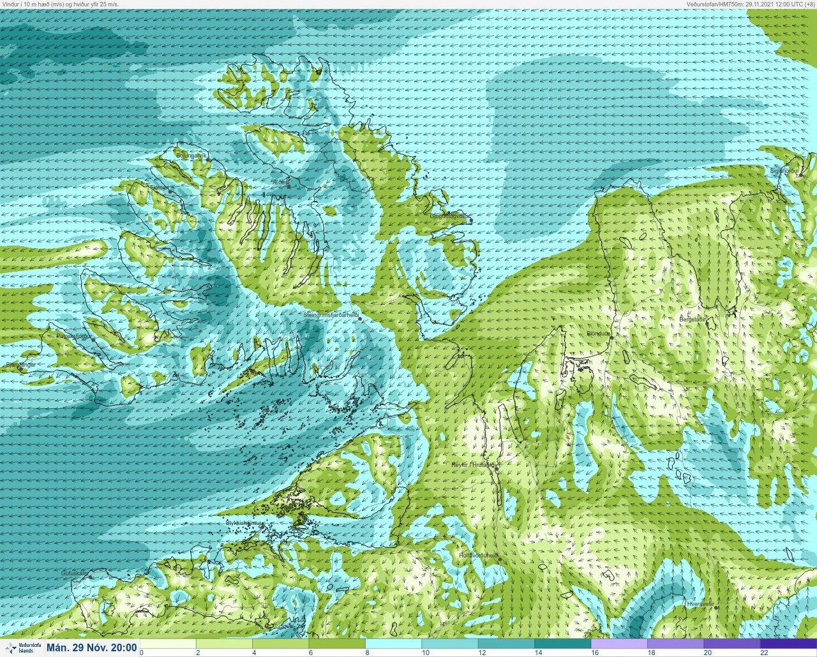The width and height of the screenshot is (817, 657).
Task: Select the 16–18 m/s lavender legend swatch
Action: point(619,644)
